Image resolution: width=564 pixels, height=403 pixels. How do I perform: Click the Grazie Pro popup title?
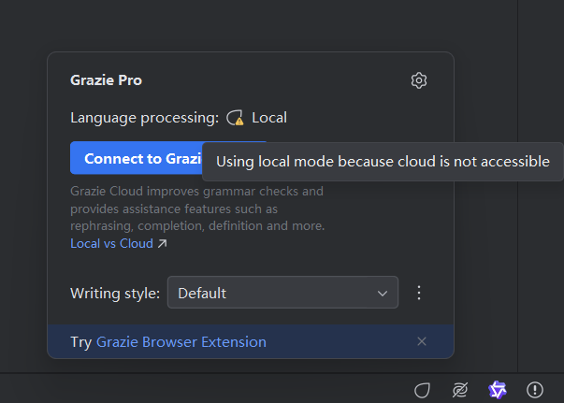coord(106,80)
